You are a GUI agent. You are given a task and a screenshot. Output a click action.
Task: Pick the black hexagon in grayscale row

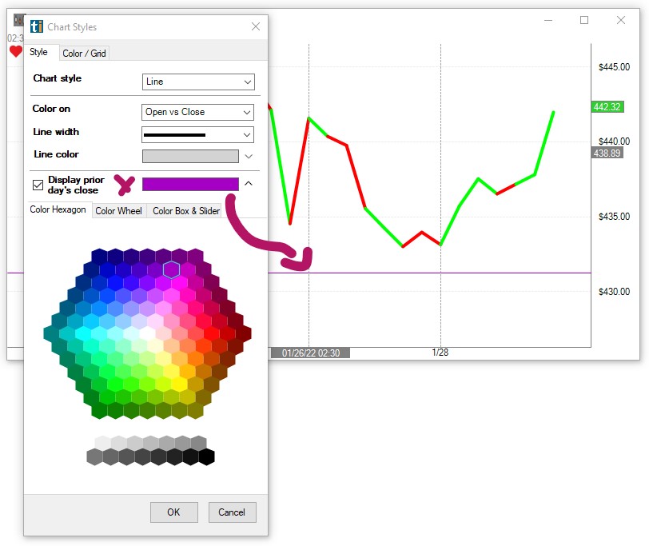click(207, 456)
